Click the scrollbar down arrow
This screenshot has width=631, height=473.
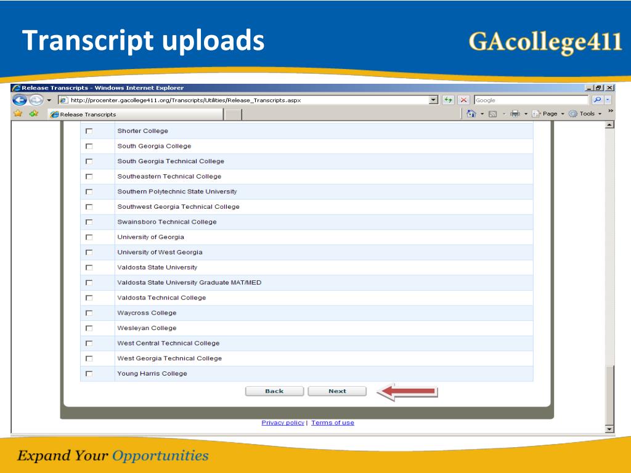click(x=609, y=429)
